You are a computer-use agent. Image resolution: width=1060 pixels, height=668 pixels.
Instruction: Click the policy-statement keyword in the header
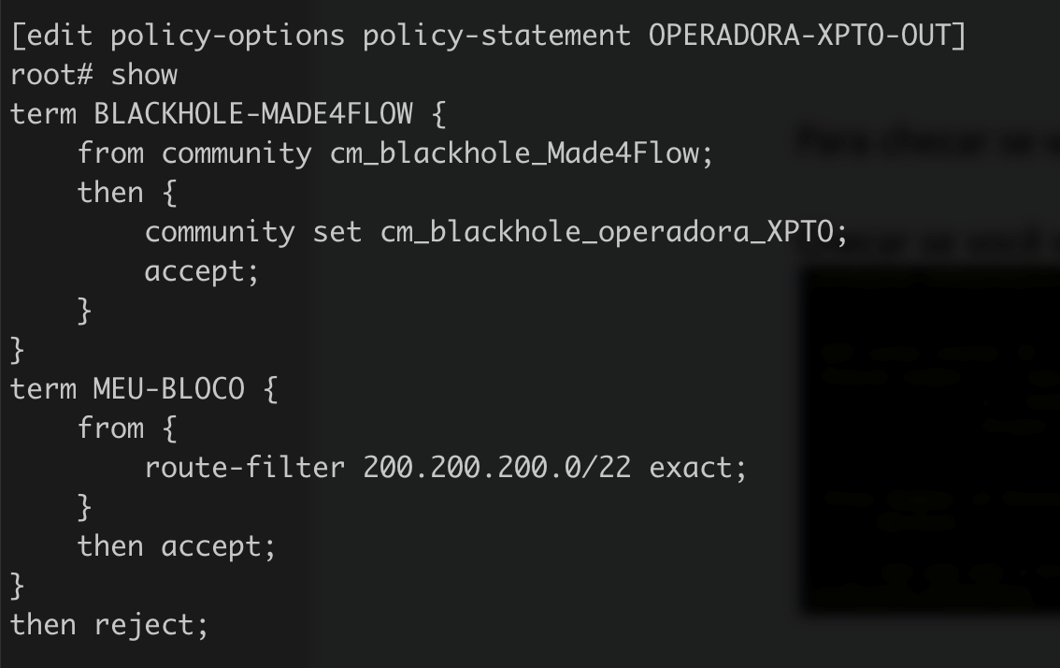(496, 36)
